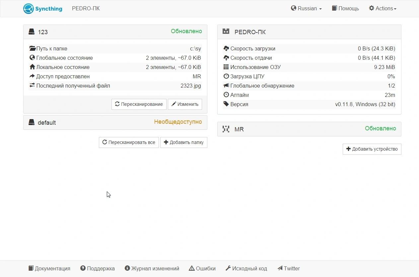
Task: Click the tag icon beside Версия
Action: tap(226, 104)
